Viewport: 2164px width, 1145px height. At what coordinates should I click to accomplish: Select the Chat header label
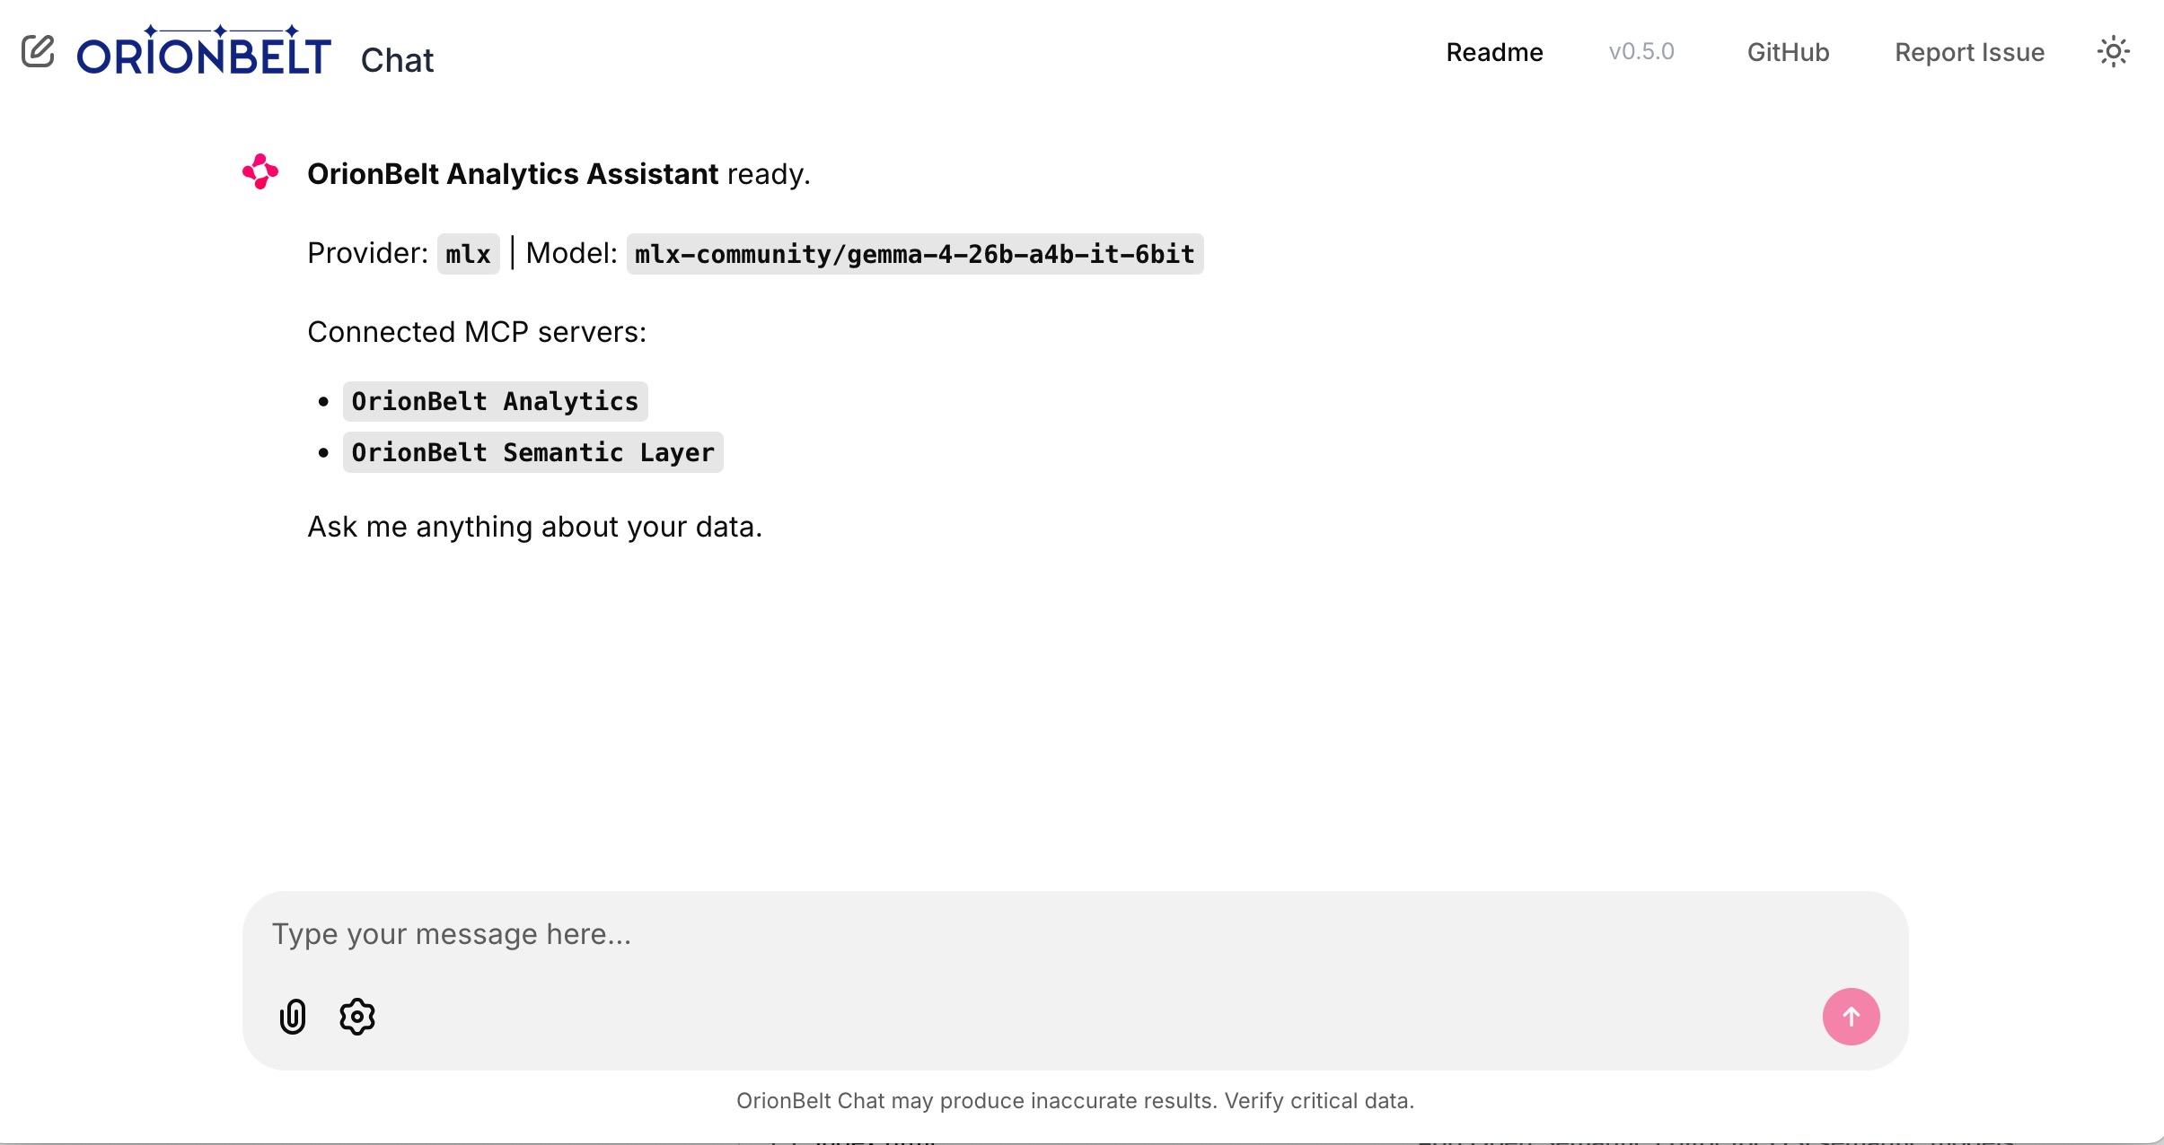click(x=396, y=58)
